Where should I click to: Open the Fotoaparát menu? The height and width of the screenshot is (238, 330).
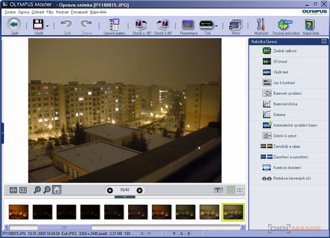coord(79,12)
